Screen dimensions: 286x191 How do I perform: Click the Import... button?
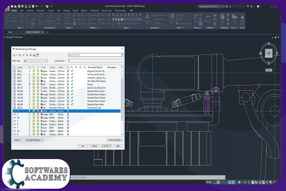click(18, 140)
